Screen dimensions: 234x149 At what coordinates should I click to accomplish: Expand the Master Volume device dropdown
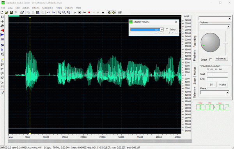click(162, 30)
